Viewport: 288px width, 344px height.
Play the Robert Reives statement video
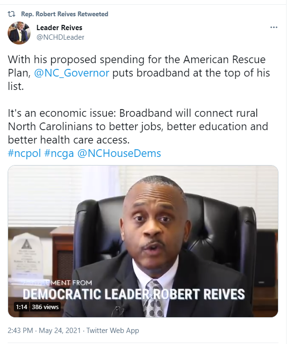coord(143,241)
